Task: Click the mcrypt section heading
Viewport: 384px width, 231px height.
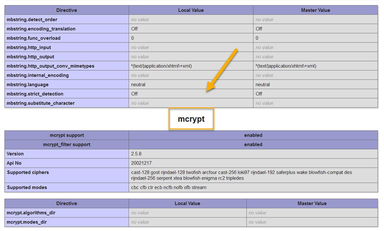Action: 191,119
